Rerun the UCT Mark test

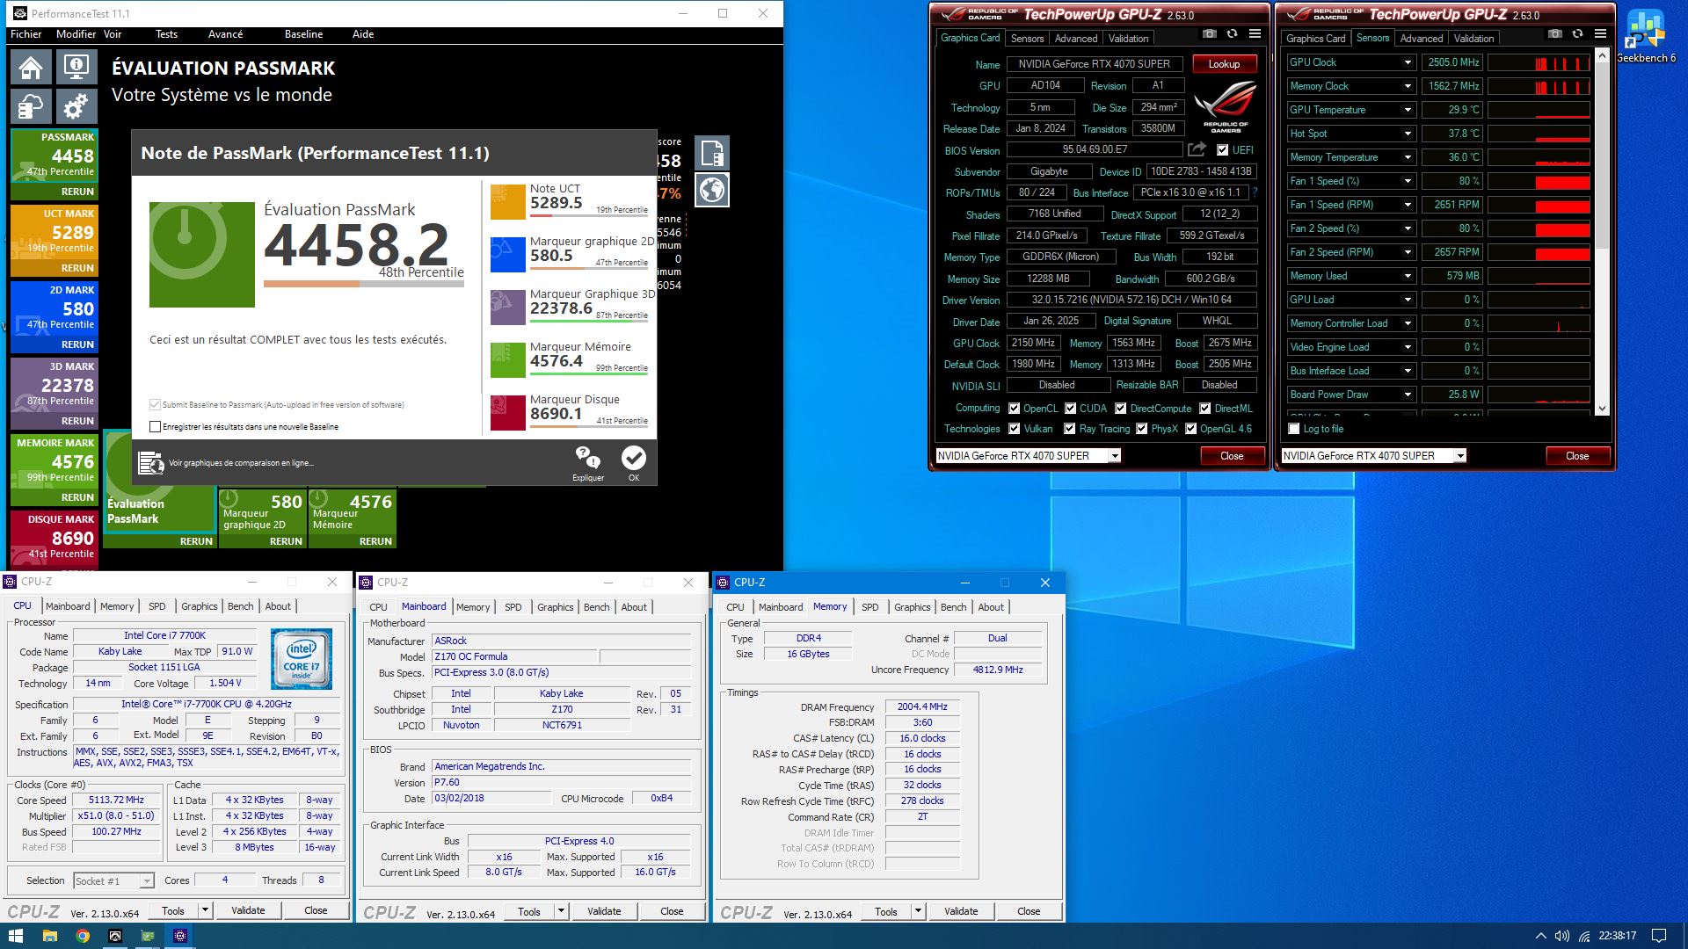(77, 268)
